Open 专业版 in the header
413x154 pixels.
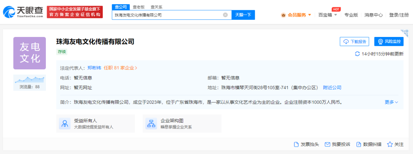[x=351, y=15]
